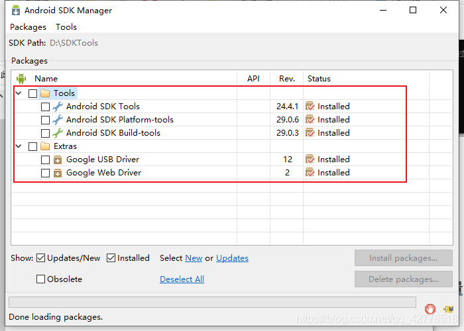Collapse the Extras tree group
The width and height of the screenshot is (464, 331).
(x=19, y=146)
